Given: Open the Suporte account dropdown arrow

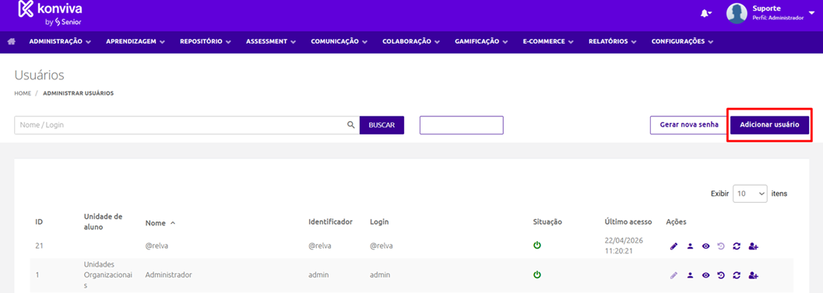Looking at the screenshot, I should pyautogui.click(x=811, y=12).
